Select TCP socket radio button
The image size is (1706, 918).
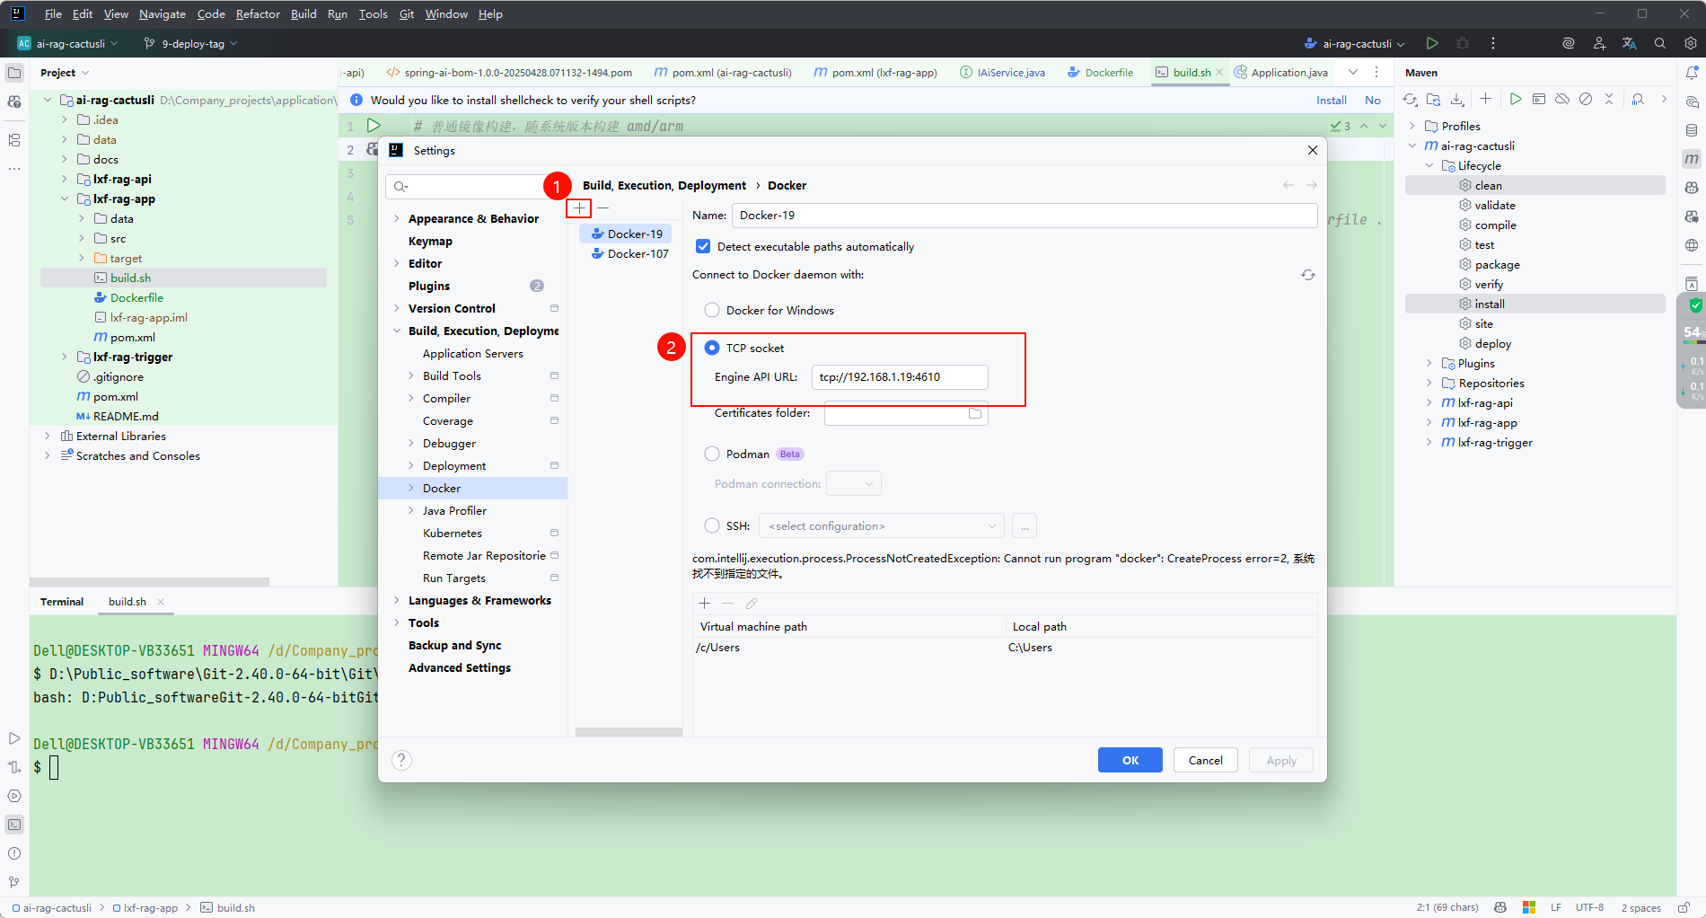click(x=712, y=348)
